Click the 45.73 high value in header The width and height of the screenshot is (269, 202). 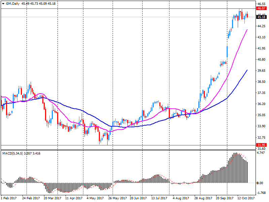[34, 4]
